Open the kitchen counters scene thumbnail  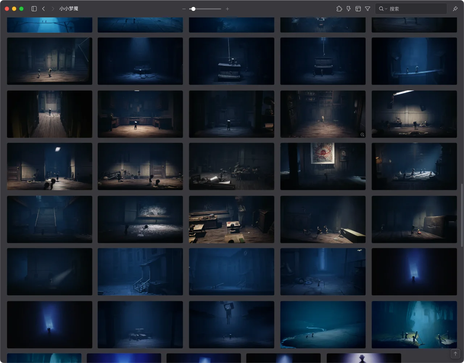140,114
